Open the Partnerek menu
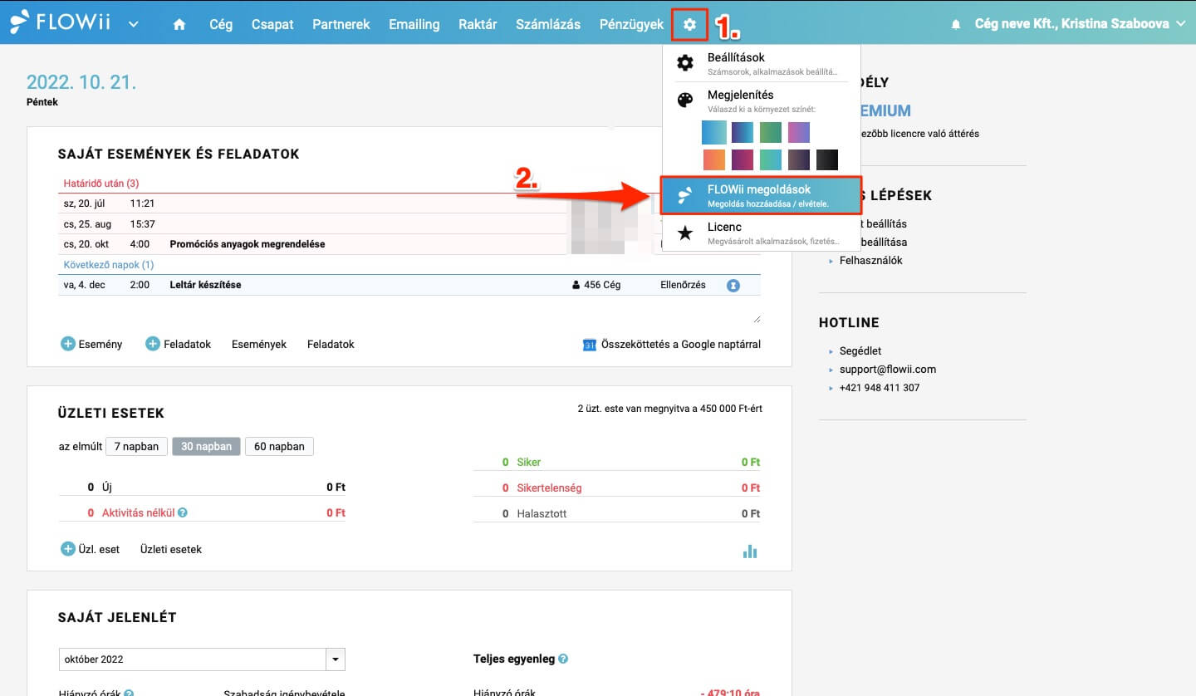The width and height of the screenshot is (1196, 696). pyautogui.click(x=341, y=24)
